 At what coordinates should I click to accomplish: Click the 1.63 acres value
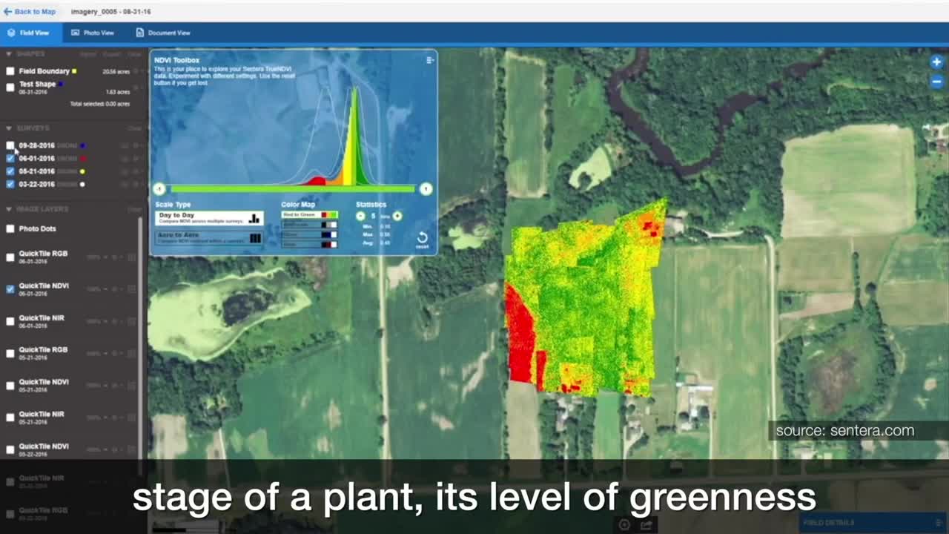[x=118, y=92]
